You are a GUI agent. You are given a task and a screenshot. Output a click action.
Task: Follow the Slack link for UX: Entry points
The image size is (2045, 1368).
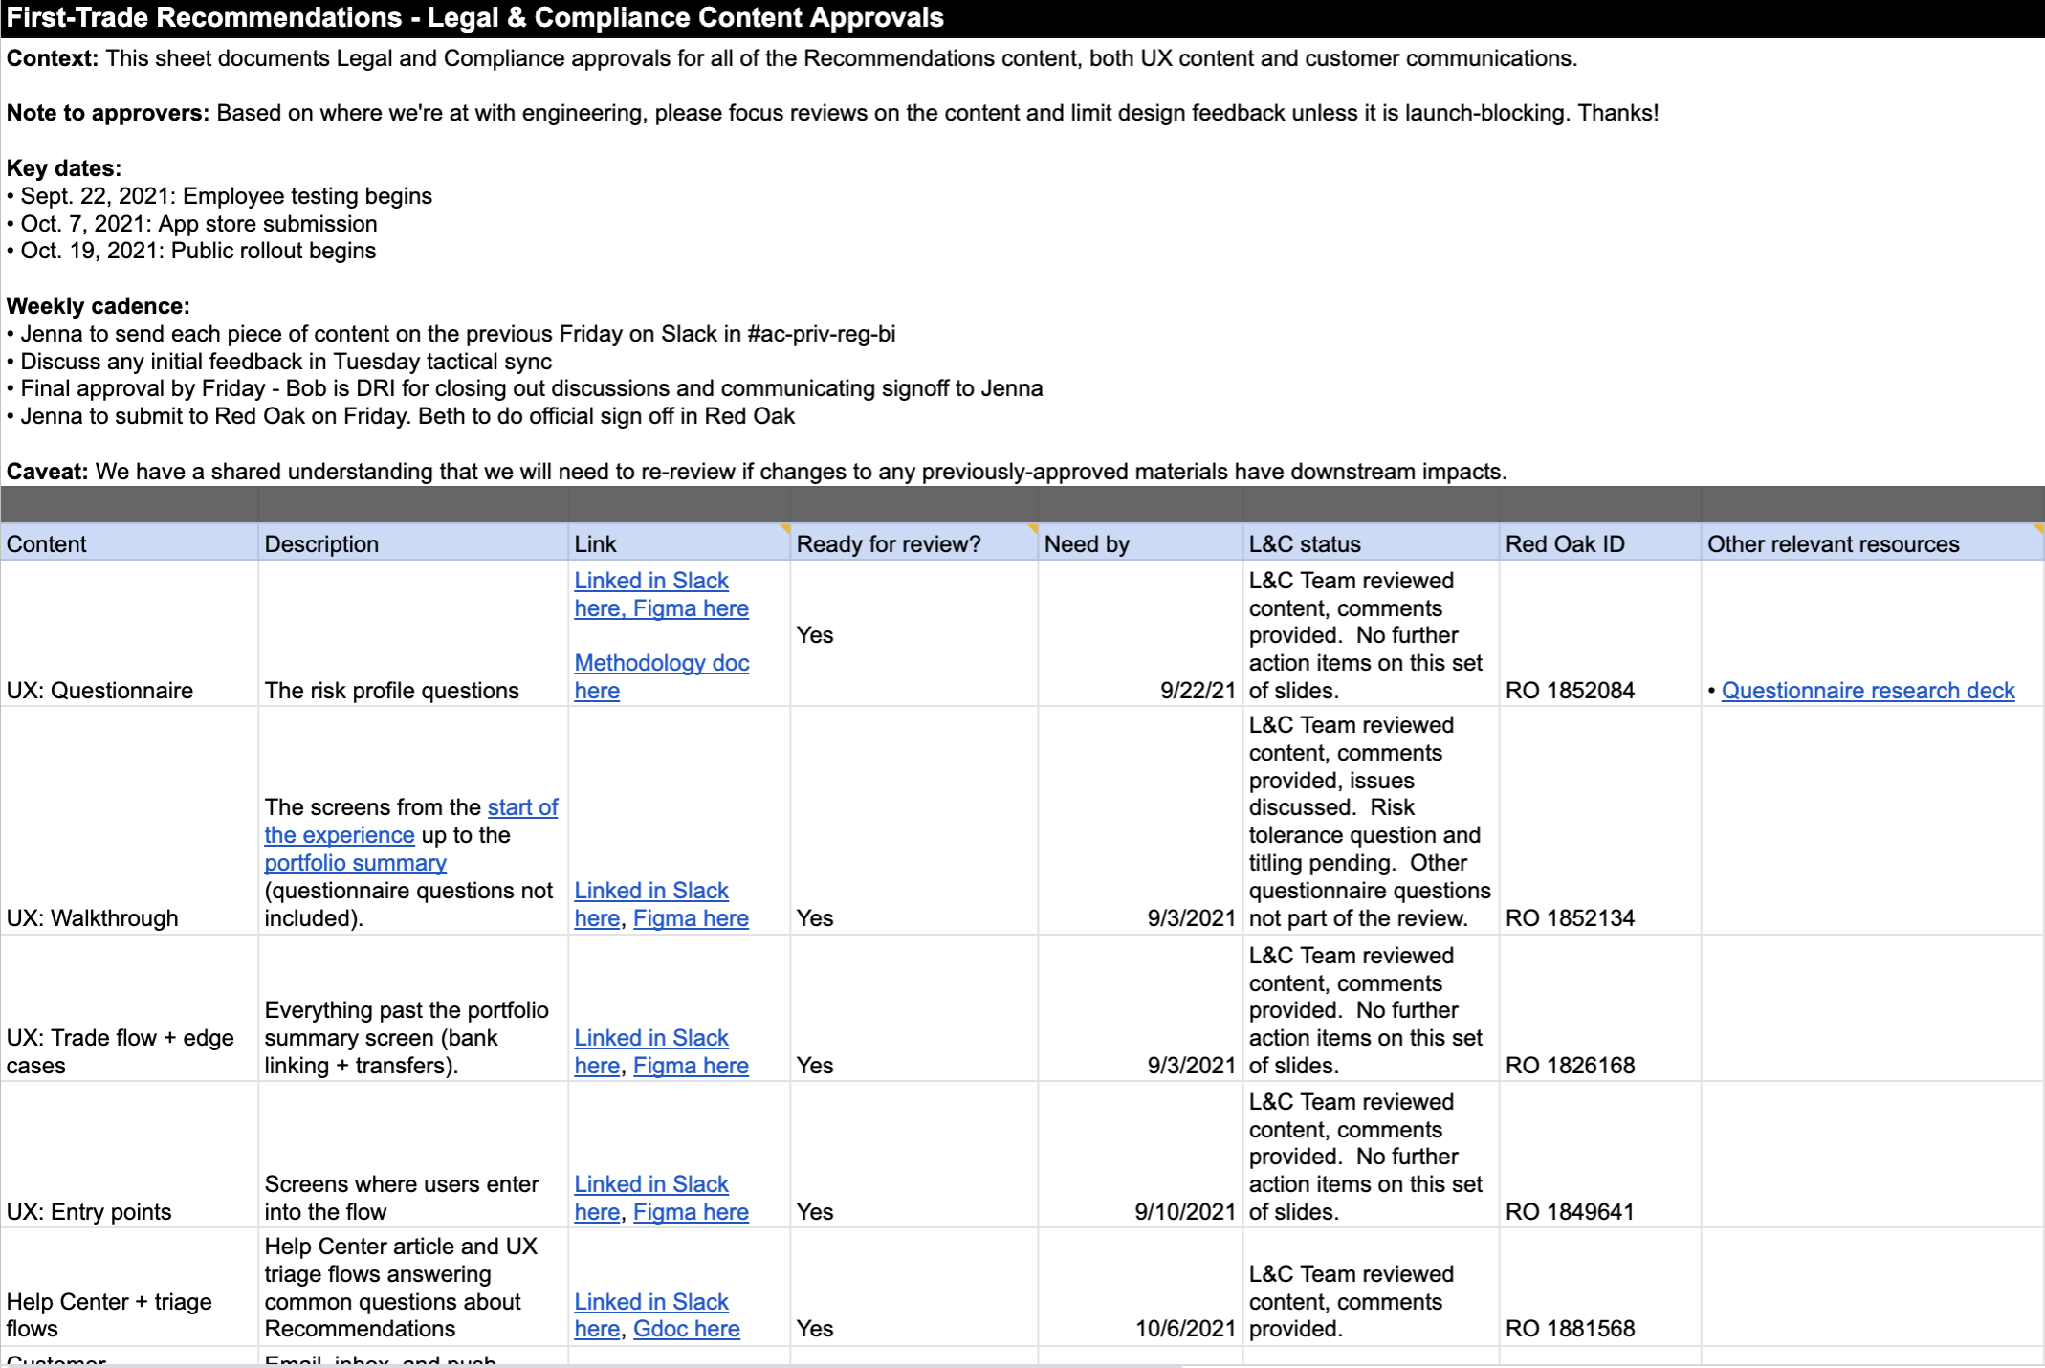[651, 1183]
